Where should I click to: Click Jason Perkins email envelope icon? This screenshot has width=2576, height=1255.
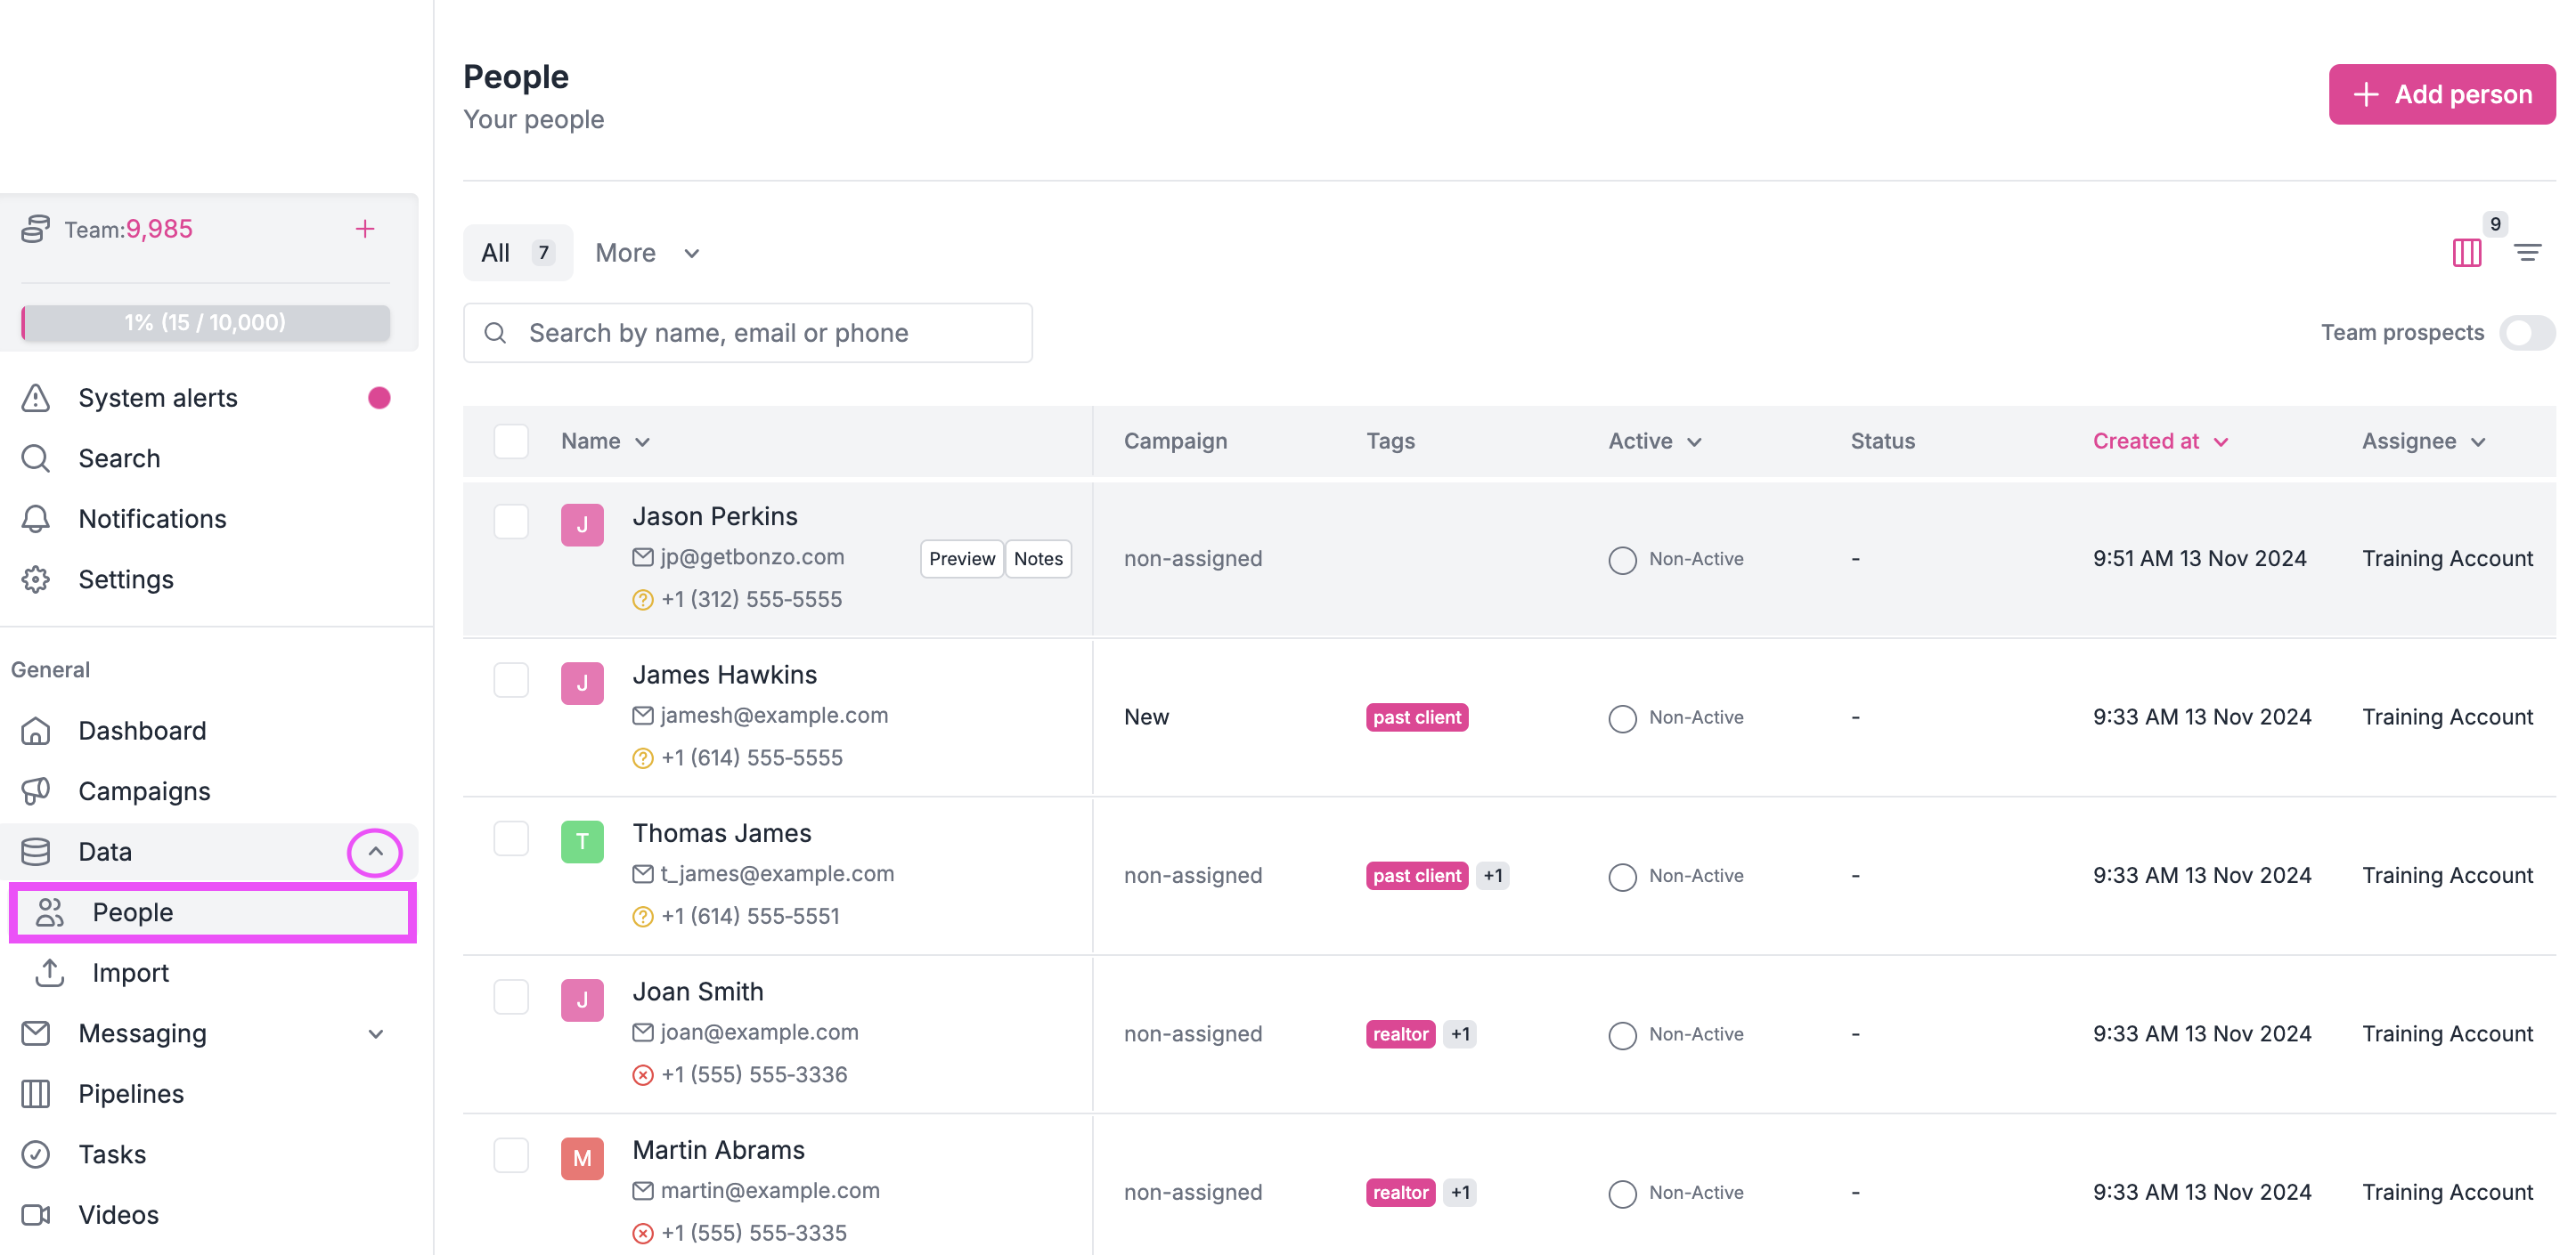coord(643,557)
